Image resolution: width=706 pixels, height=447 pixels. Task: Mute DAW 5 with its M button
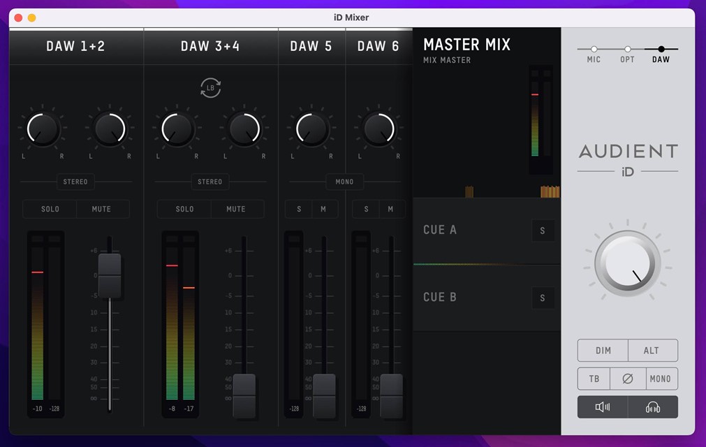tap(323, 209)
